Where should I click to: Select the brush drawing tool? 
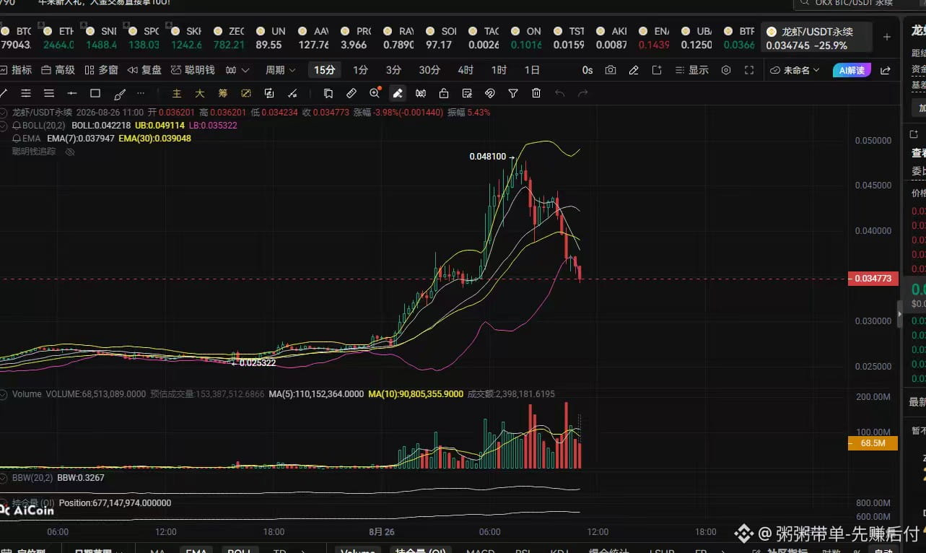coord(120,93)
